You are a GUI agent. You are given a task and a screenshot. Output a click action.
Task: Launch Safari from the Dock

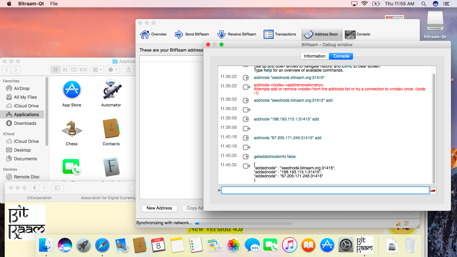point(102,245)
